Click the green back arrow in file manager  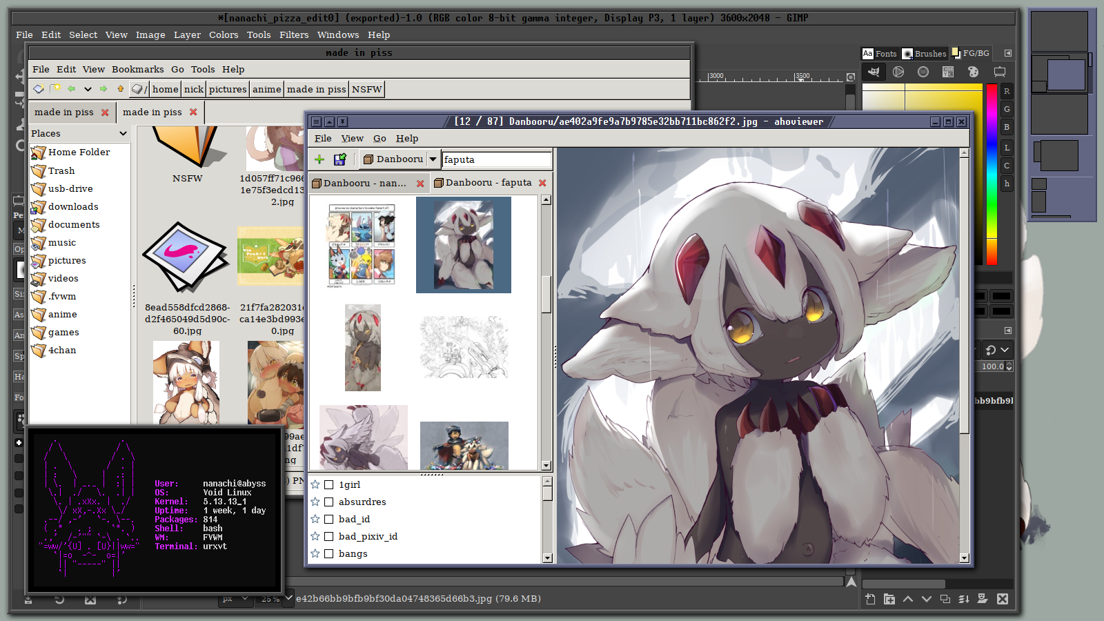point(71,89)
